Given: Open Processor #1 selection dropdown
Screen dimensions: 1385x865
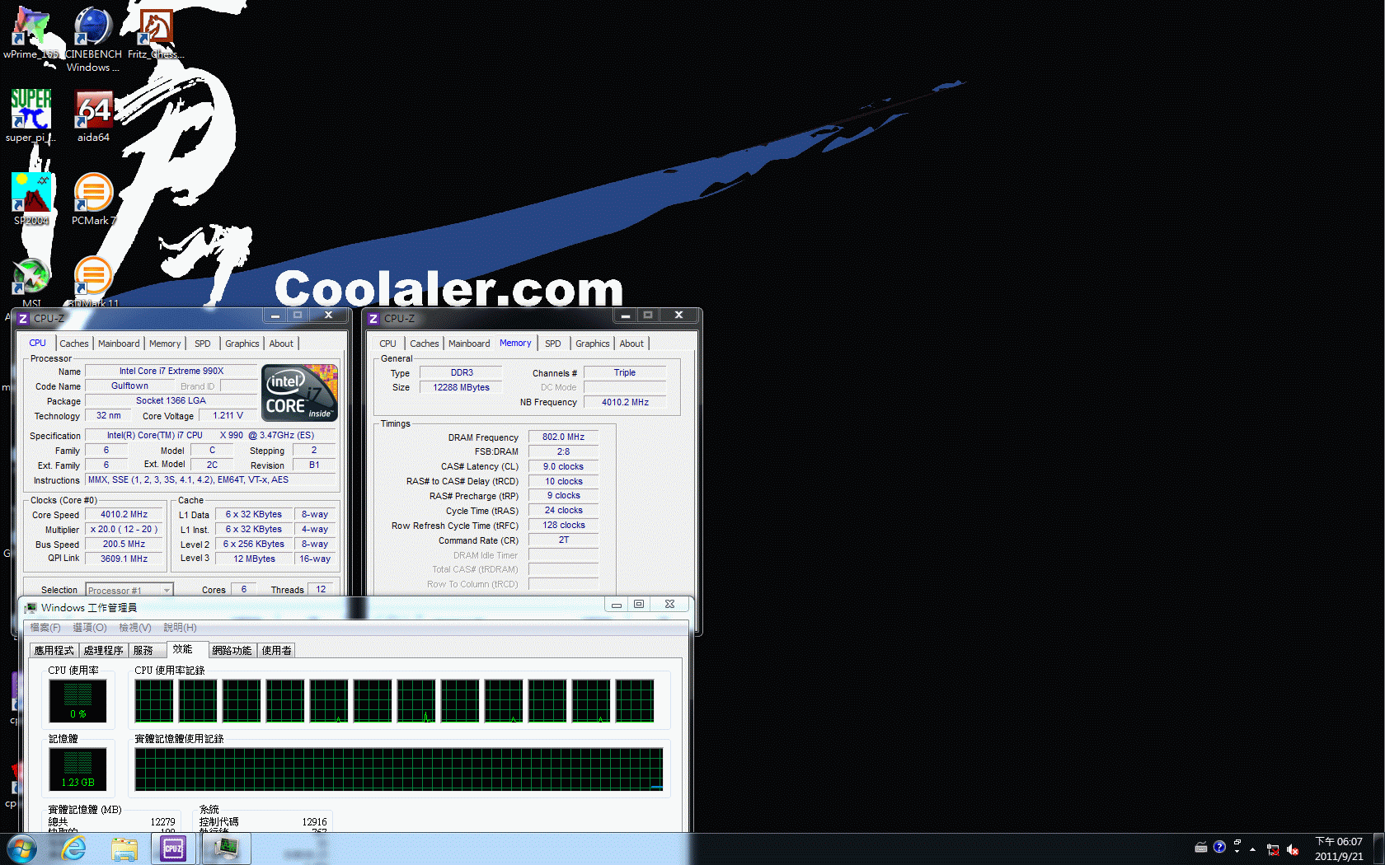Looking at the screenshot, I should point(129,590).
